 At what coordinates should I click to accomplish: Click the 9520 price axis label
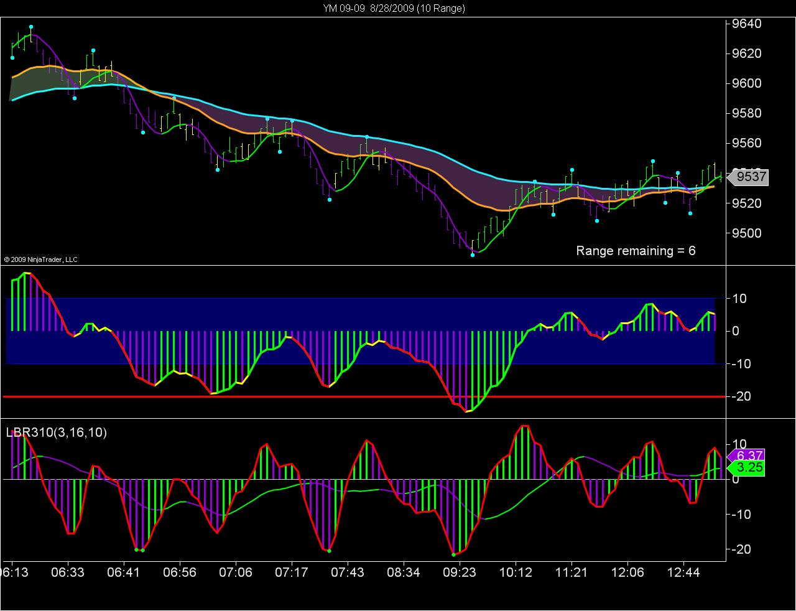748,203
